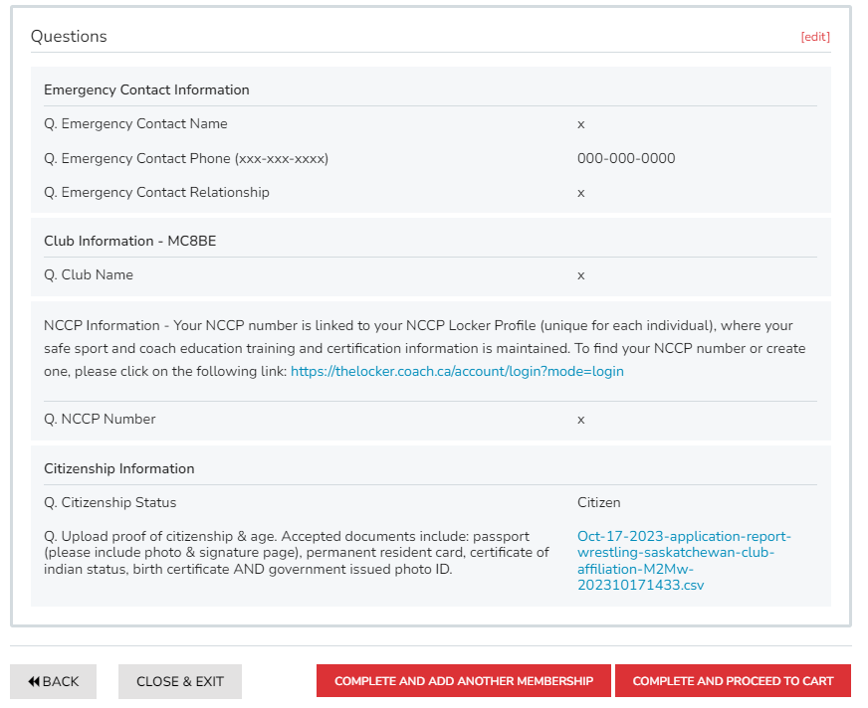Open the thelocker.coach.ca login link
Viewport: 868px width, 708px height.
click(x=457, y=371)
